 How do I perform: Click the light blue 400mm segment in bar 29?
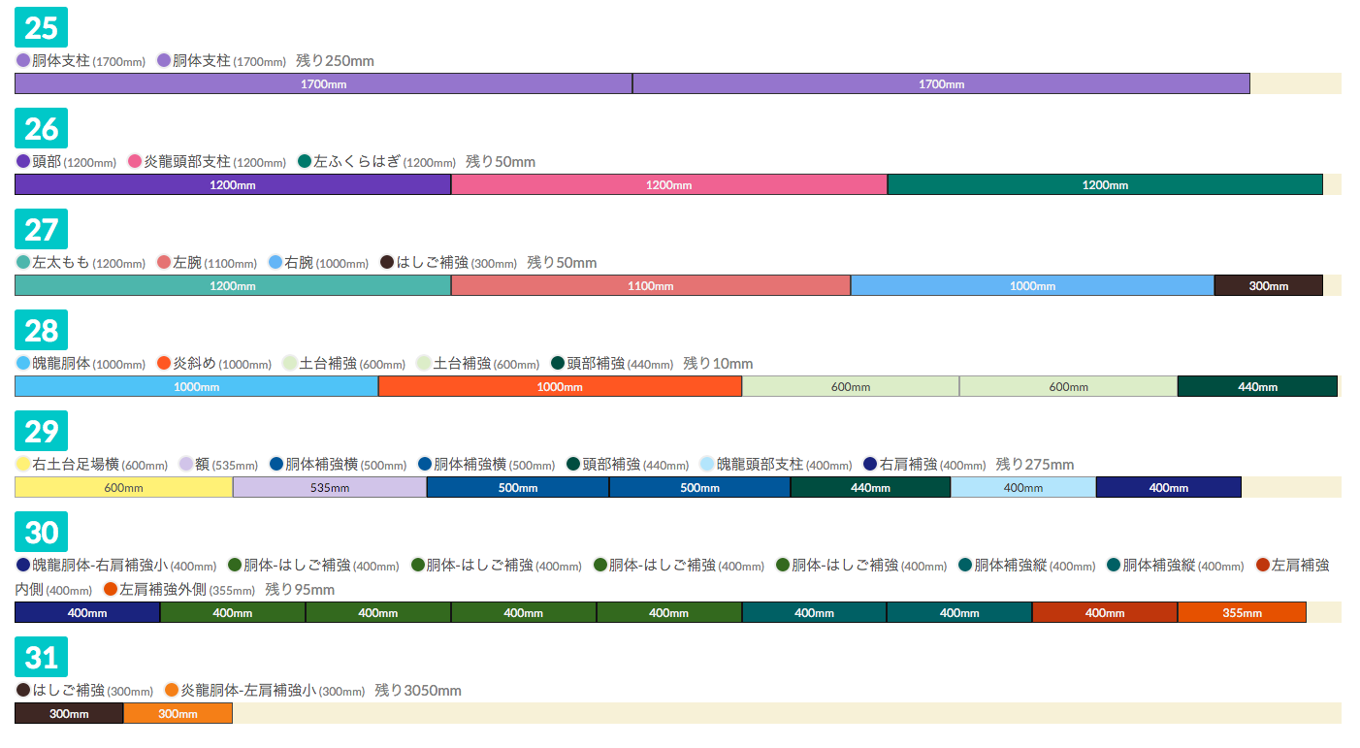[1022, 487]
